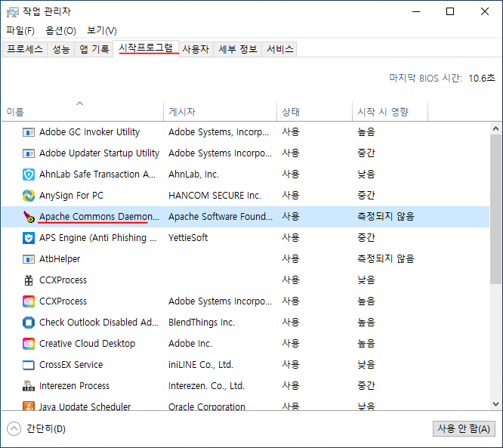Viewport: 503px width, 448px height.
Task: Sort by the 상태 column header
Action: click(314, 111)
